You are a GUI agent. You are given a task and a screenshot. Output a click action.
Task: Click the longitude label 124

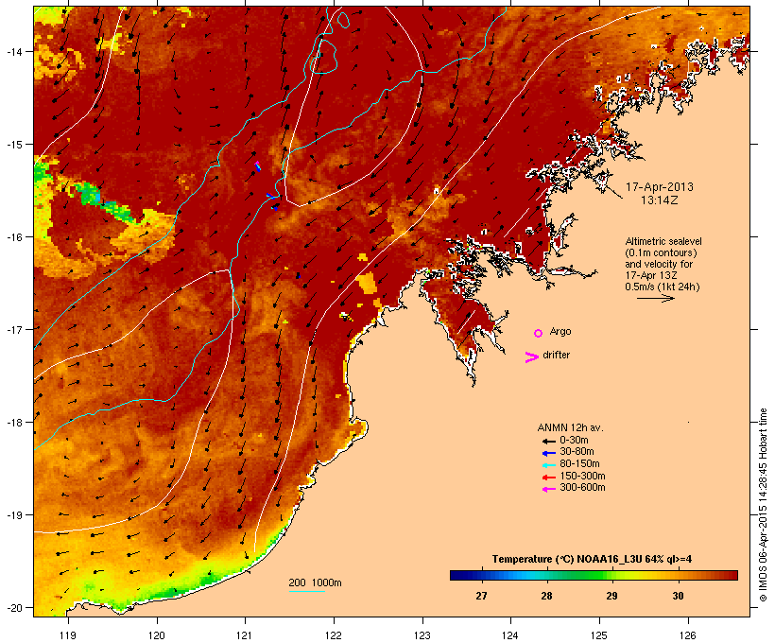(x=510, y=635)
